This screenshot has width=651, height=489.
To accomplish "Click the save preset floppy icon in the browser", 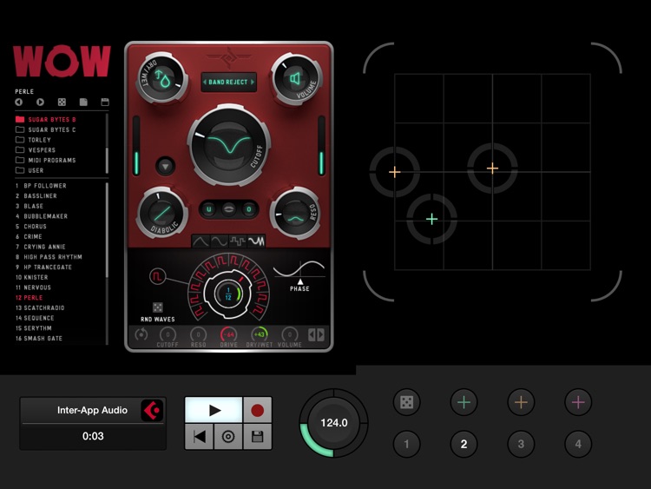I will click(105, 102).
